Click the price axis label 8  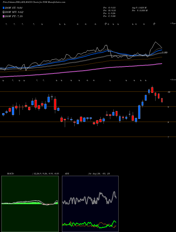coord(168,122)
